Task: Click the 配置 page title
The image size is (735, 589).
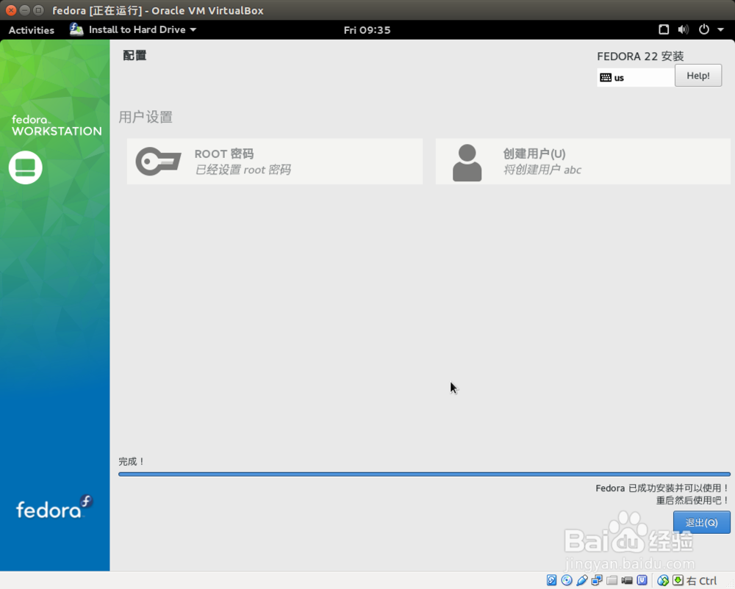Action: (135, 55)
